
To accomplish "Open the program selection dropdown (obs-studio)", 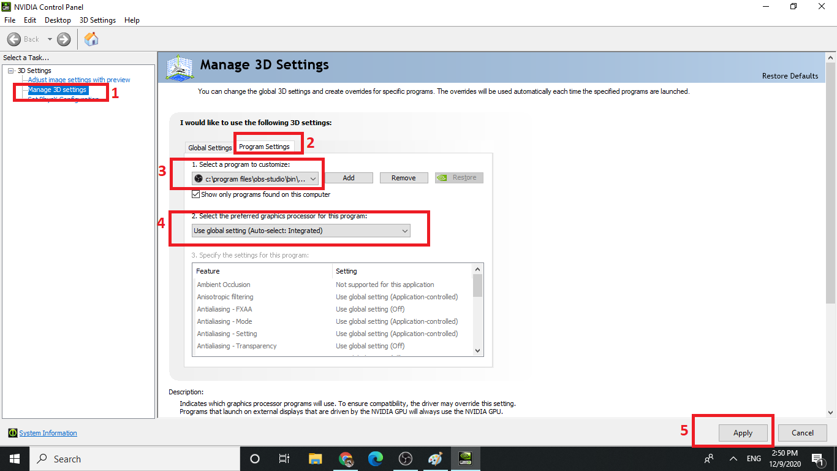I will point(256,178).
